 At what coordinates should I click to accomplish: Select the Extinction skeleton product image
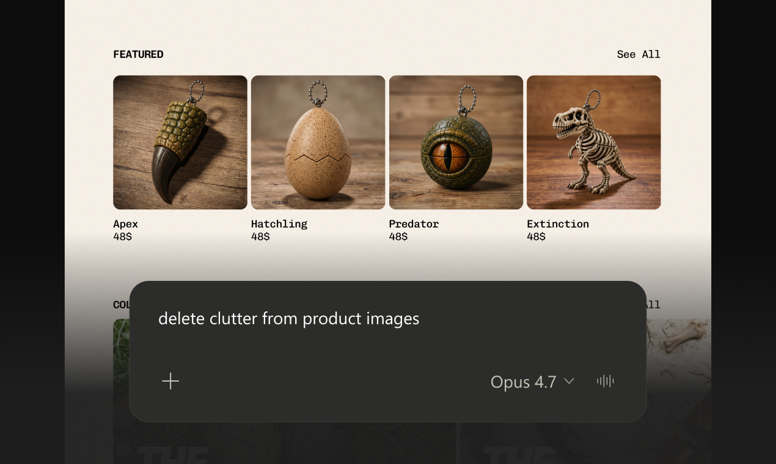(593, 142)
